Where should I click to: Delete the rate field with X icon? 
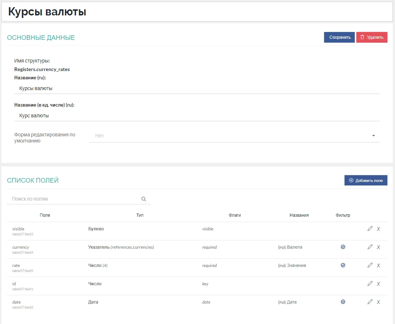click(378, 266)
